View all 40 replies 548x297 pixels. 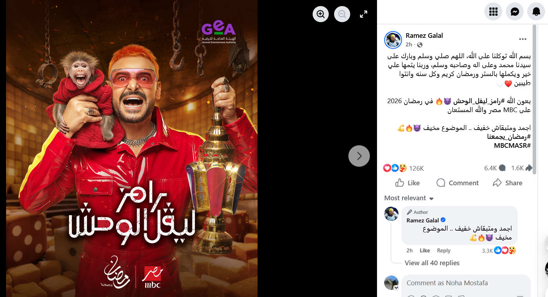click(432, 263)
